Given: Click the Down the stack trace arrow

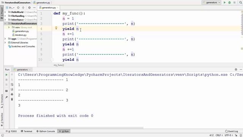Looking at the screenshot, I should [12, 80].
